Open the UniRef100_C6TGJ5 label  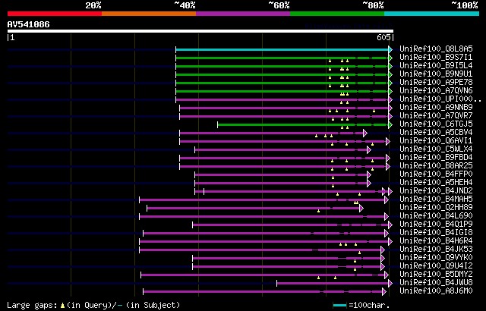tap(436, 124)
